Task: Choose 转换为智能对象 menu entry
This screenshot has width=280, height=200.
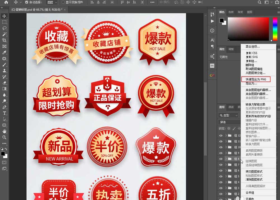Action: point(255,104)
